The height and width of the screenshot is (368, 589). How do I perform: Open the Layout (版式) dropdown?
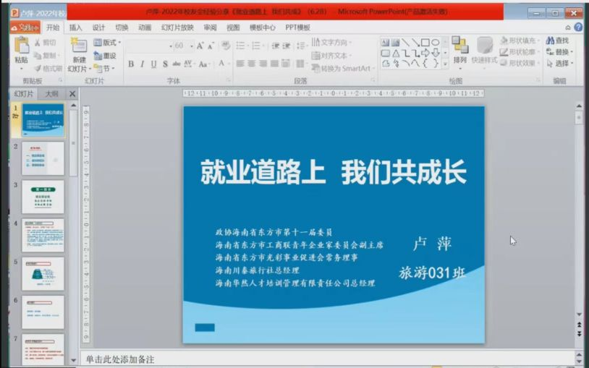click(x=106, y=43)
